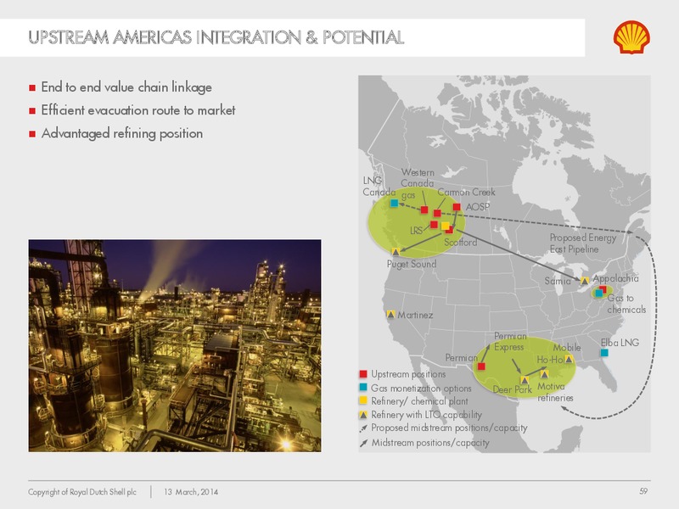This screenshot has width=679, height=509.
Task: Click the yellow legend square for Refinery/chemical plant
Action: (x=363, y=400)
